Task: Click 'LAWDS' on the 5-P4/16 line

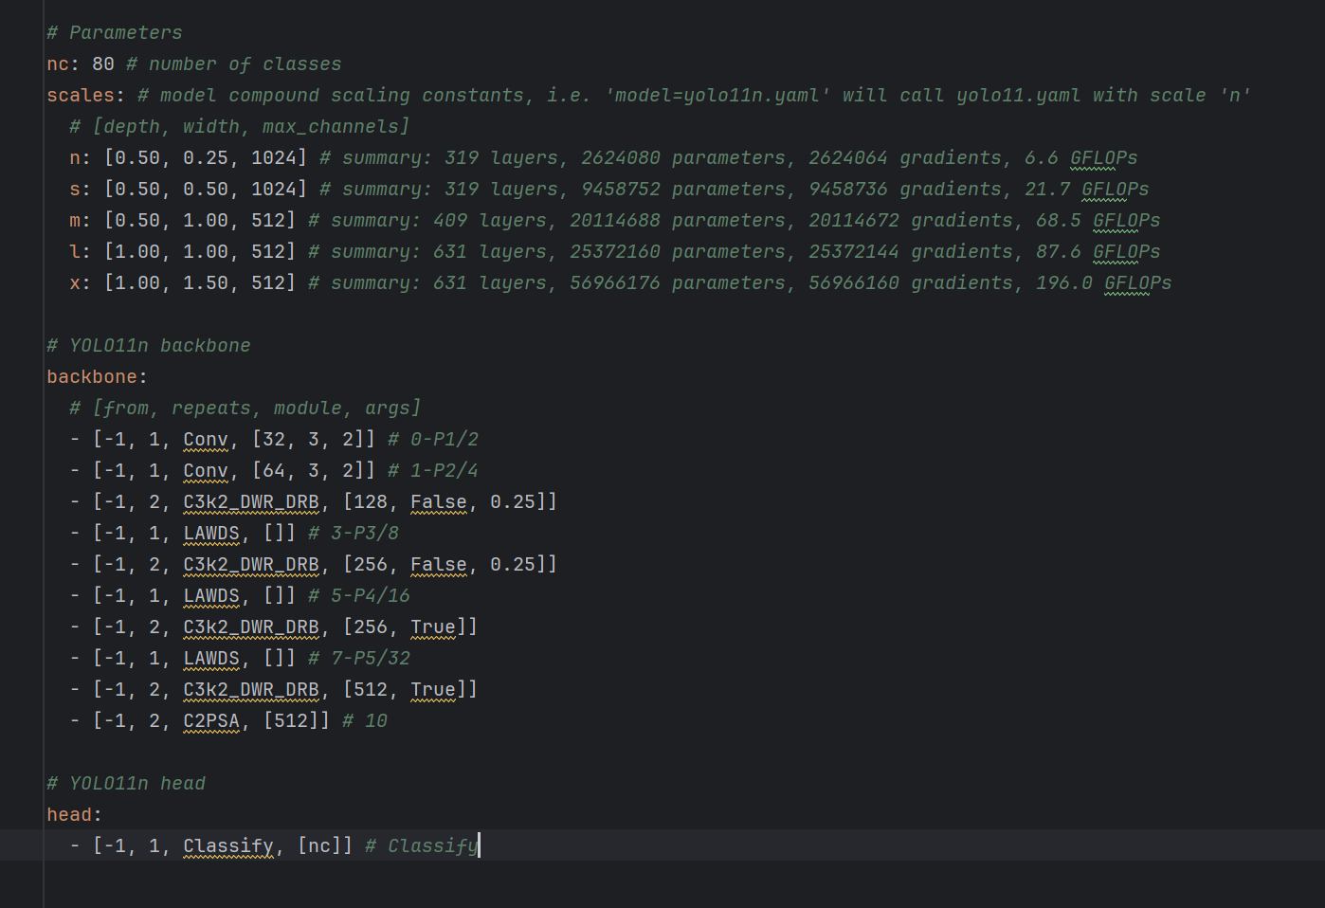Action: (x=211, y=595)
